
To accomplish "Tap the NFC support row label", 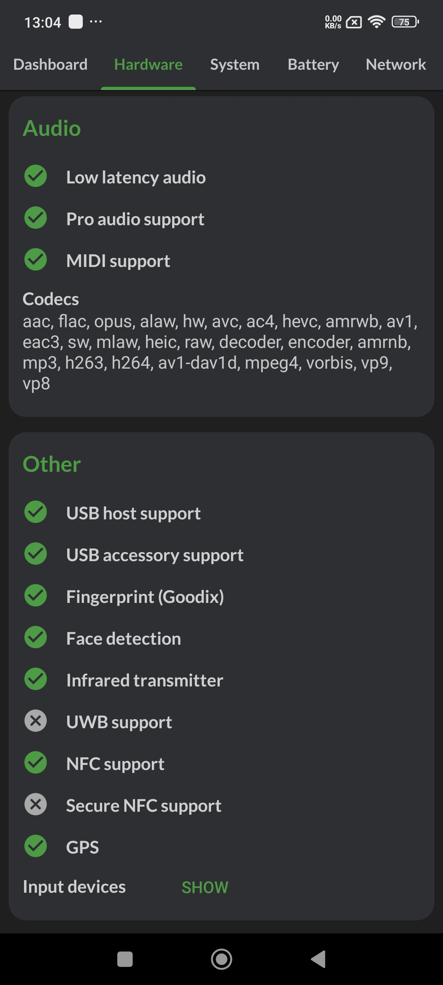I will pos(115,763).
